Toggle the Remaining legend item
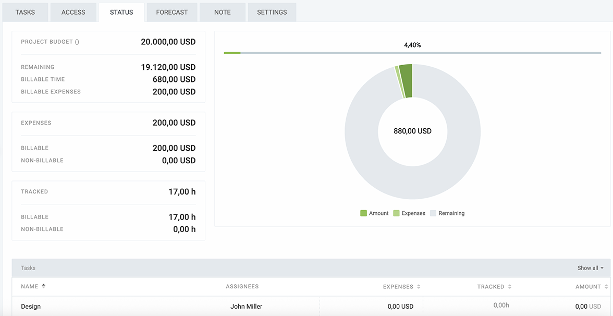The height and width of the screenshot is (316, 613). [x=447, y=213]
